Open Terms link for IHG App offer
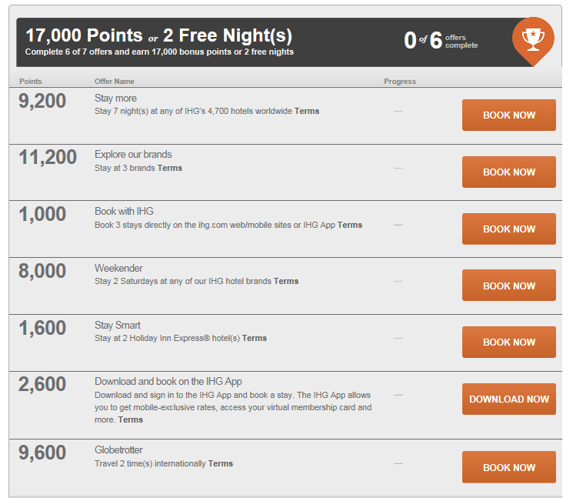The width and height of the screenshot is (573, 498). (131, 419)
